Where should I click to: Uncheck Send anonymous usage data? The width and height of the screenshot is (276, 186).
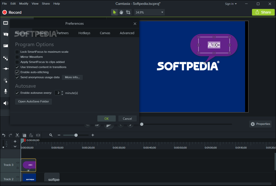pyautogui.click(x=17, y=77)
